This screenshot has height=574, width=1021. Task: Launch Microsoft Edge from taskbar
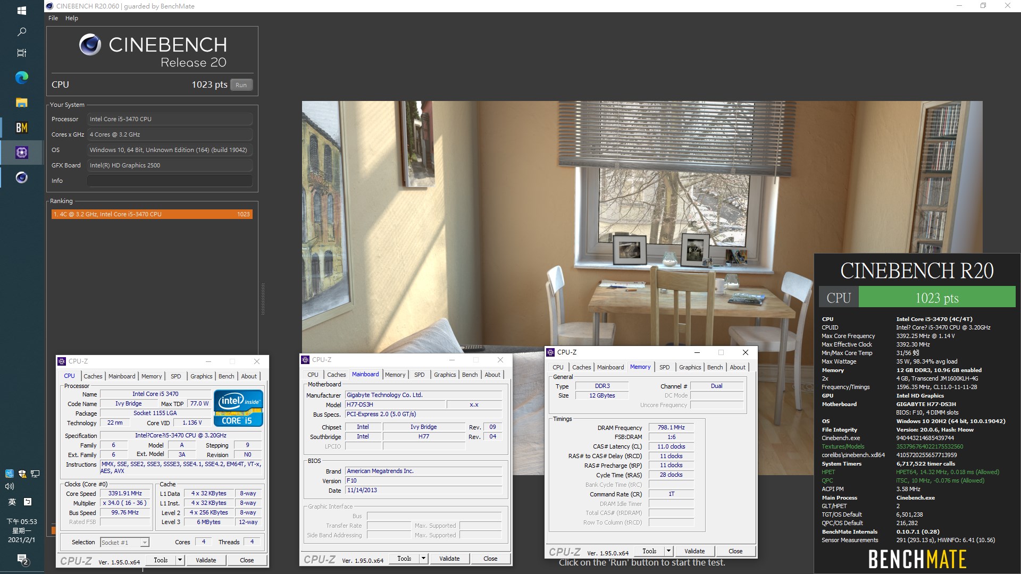click(22, 78)
